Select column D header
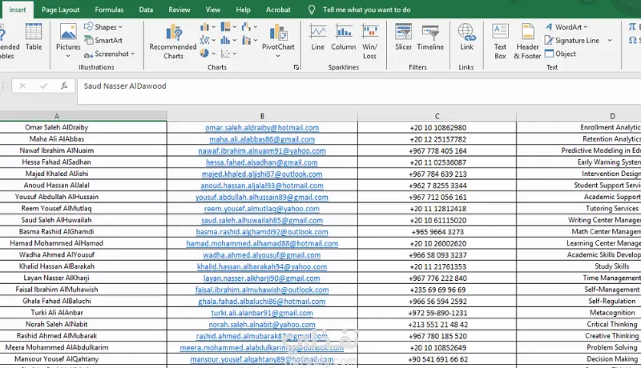This screenshot has width=641, height=368. [x=579, y=116]
